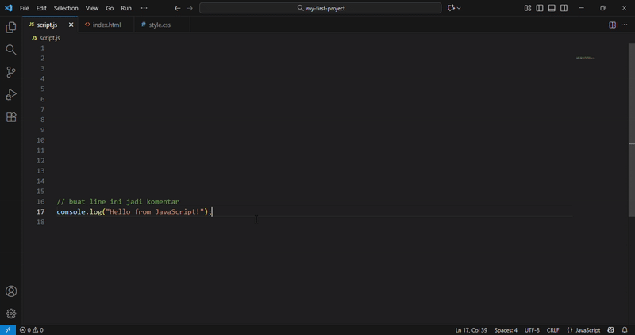
Task: Expand the title bar overflow menu (…)
Action: pos(144,8)
